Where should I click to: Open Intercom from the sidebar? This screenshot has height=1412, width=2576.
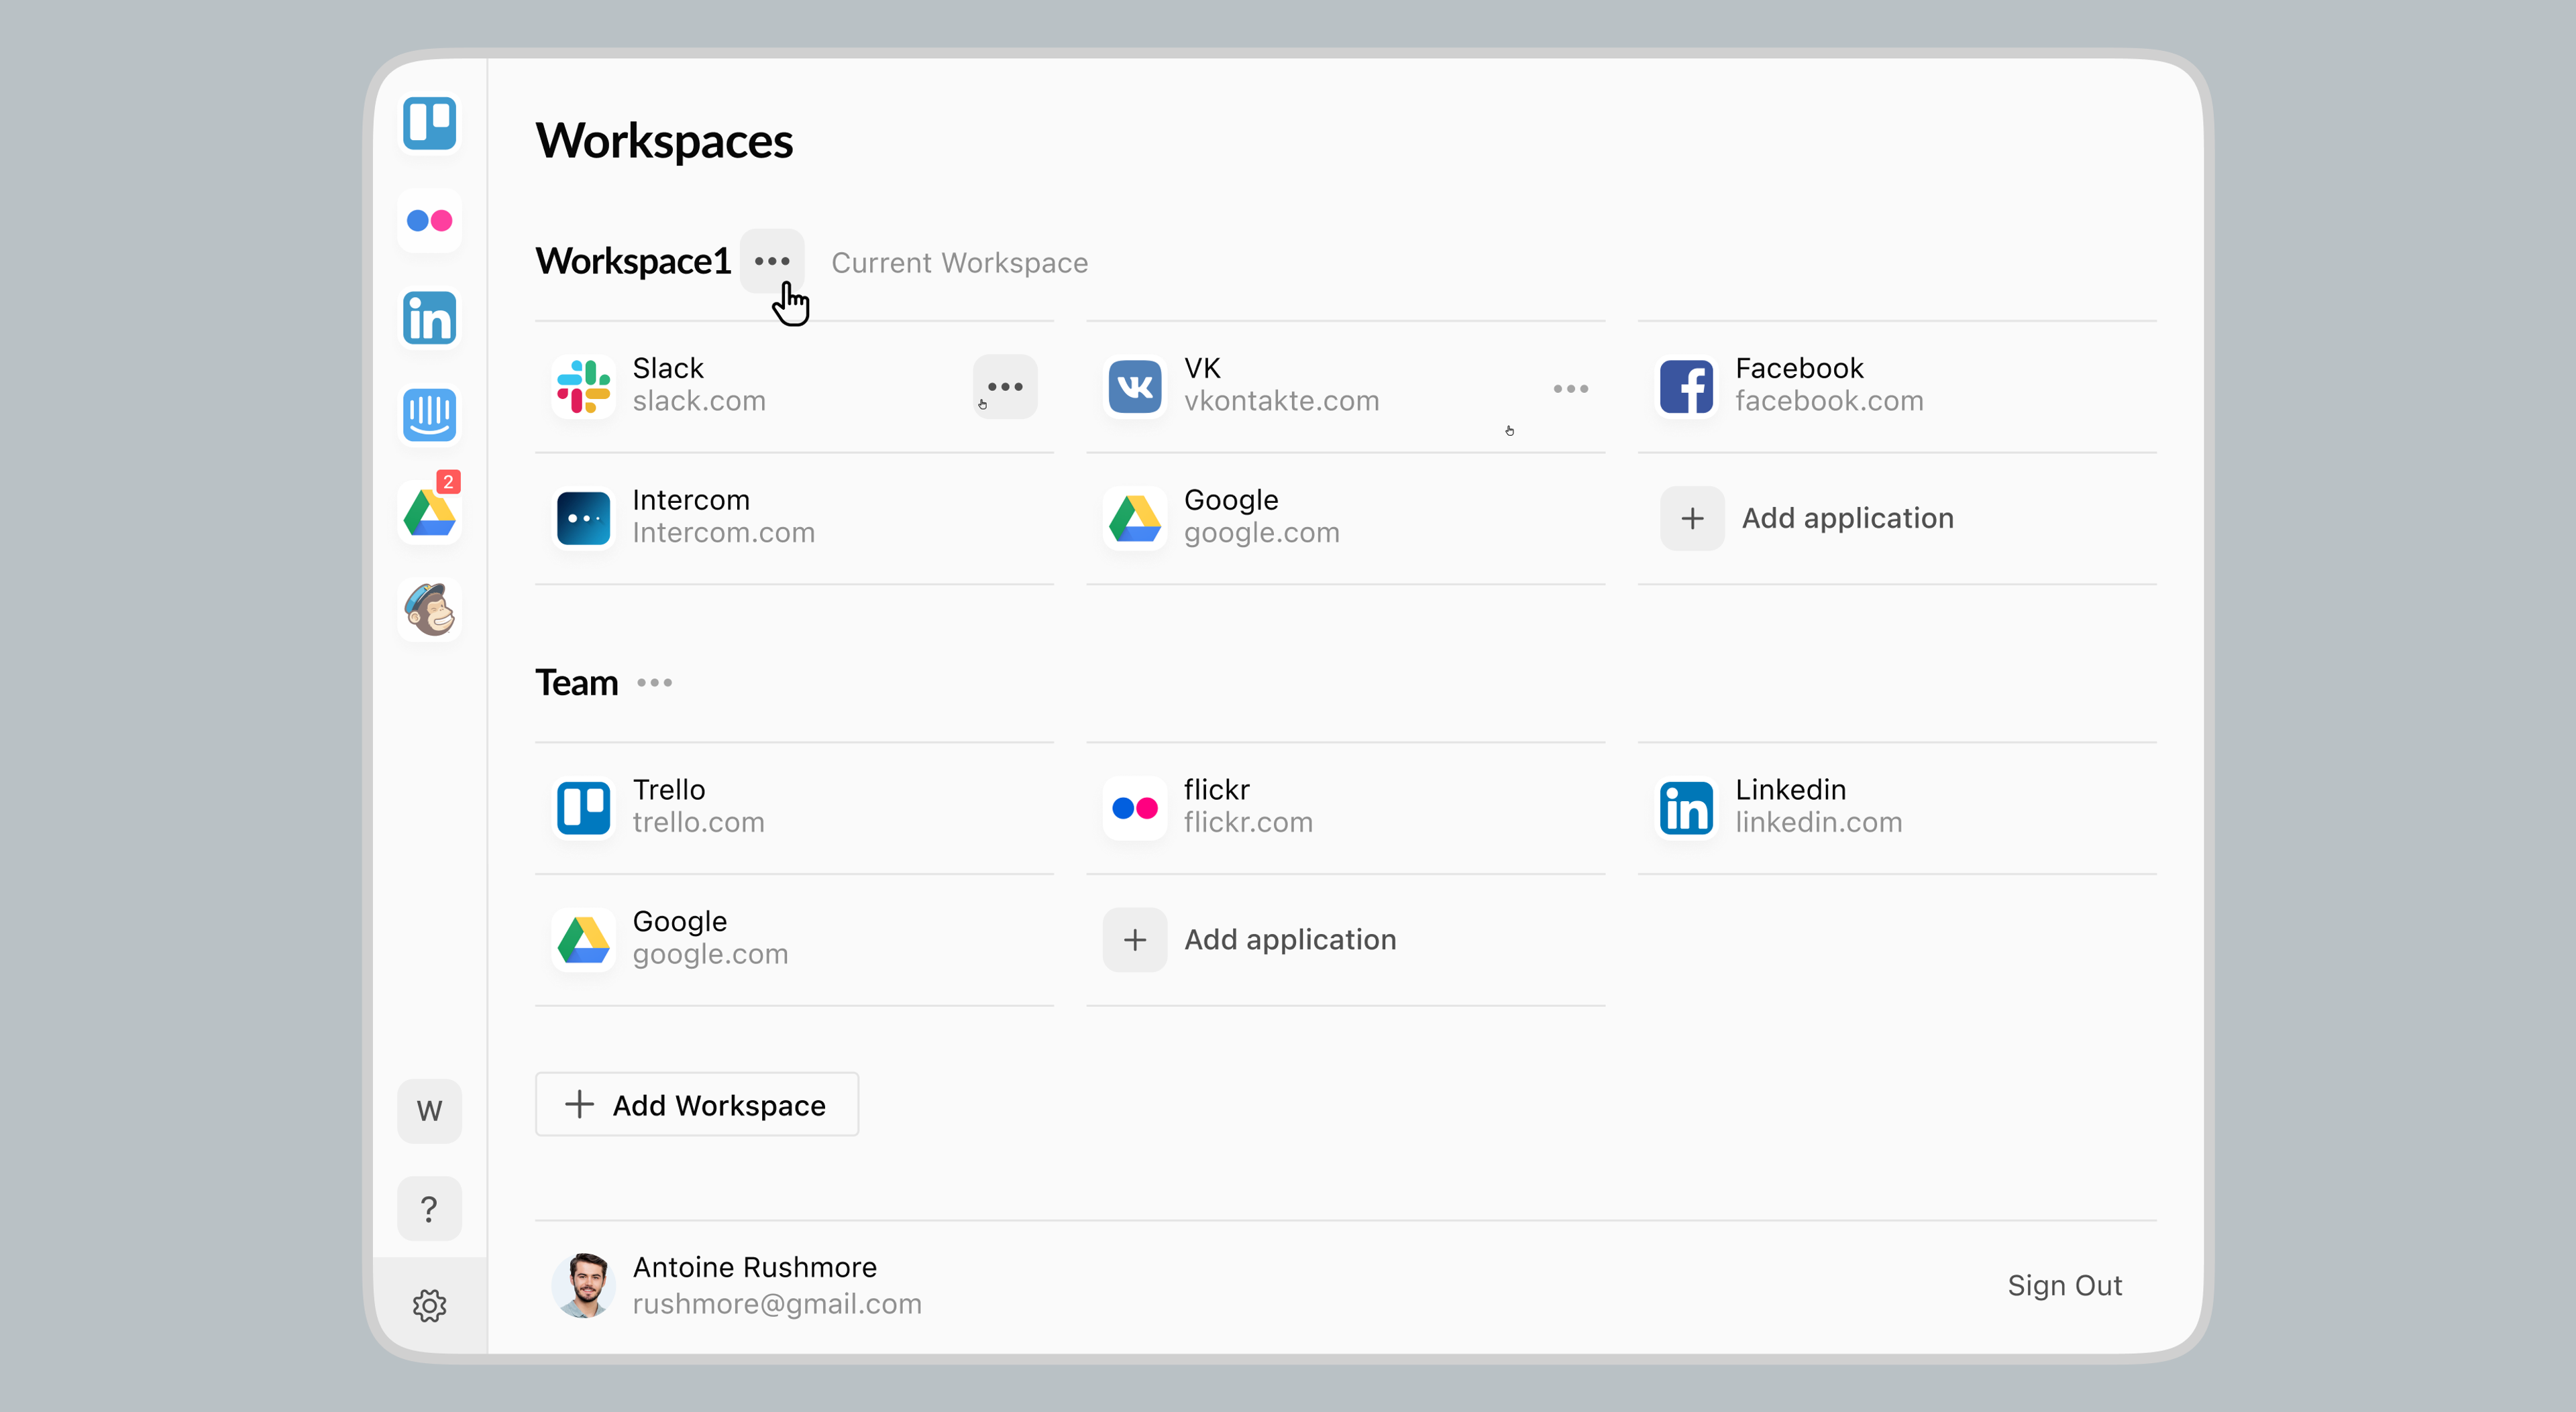pos(429,415)
